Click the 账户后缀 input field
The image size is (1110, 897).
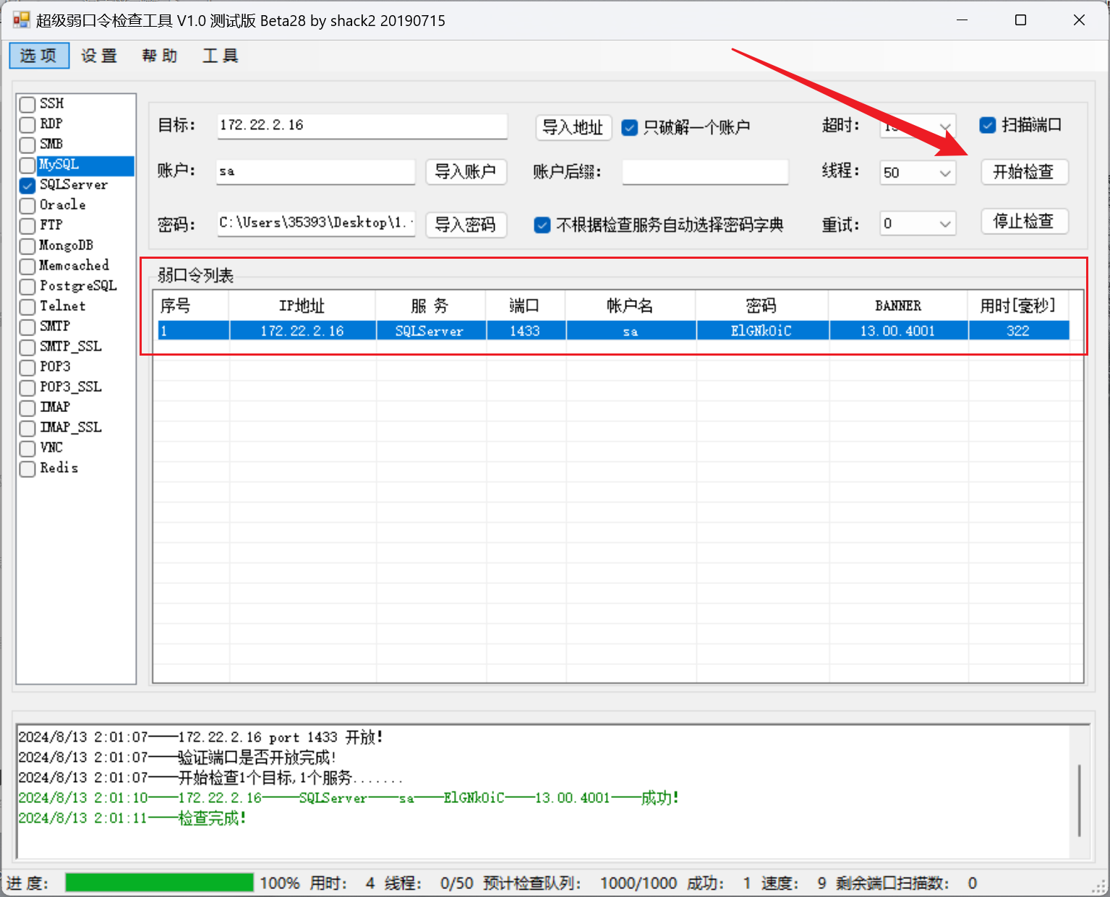point(705,171)
